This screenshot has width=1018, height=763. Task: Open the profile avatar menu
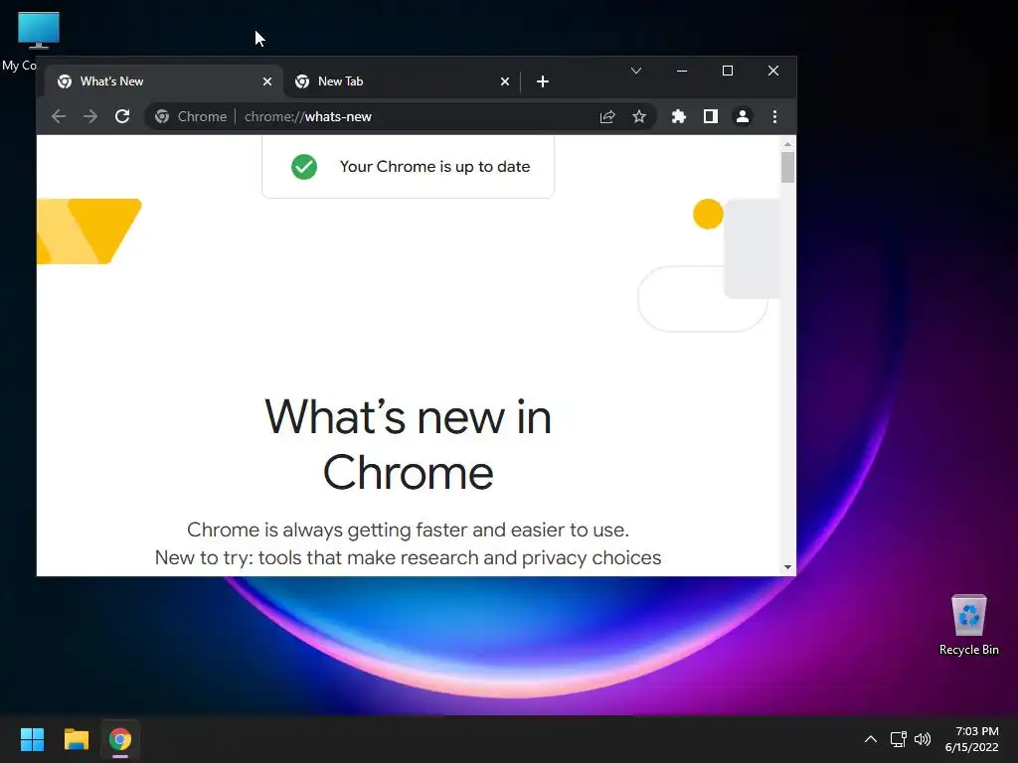tap(742, 117)
